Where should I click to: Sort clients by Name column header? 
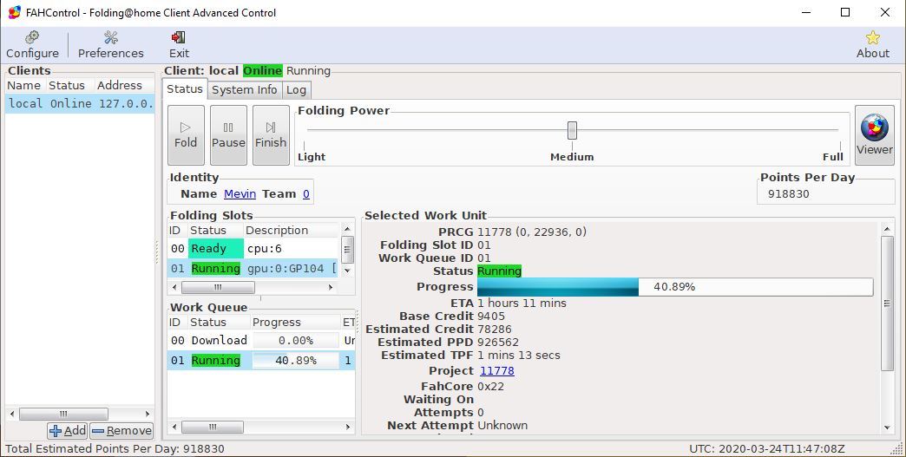[x=24, y=85]
